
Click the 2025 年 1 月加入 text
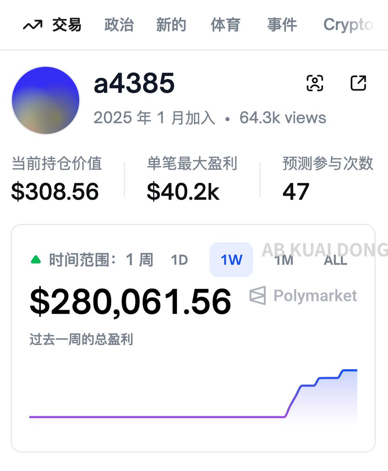click(154, 118)
